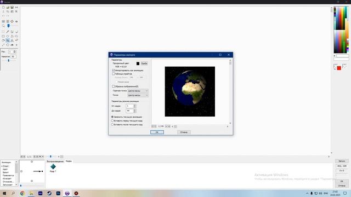Select the eyedropper color picker tool
The image size is (351, 197).
pos(8,32)
